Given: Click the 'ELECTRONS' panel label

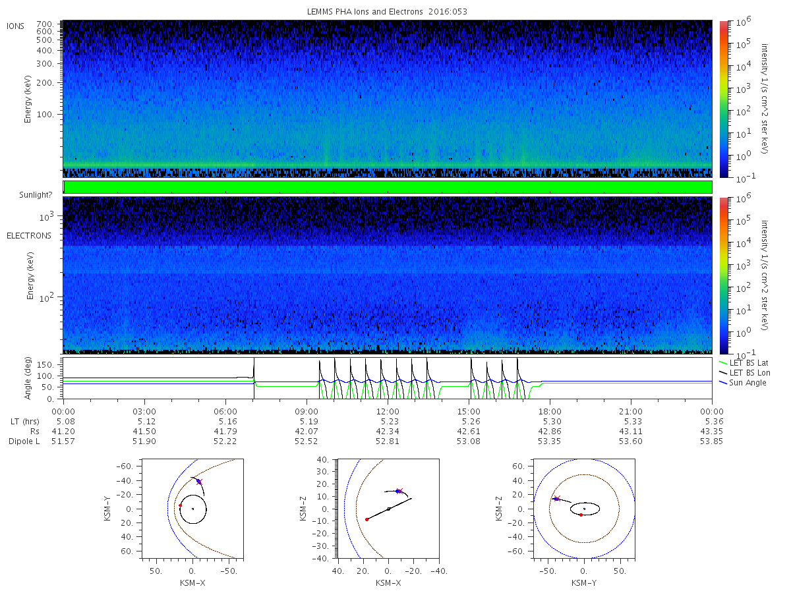Looking at the screenshot, I should 29,235.
